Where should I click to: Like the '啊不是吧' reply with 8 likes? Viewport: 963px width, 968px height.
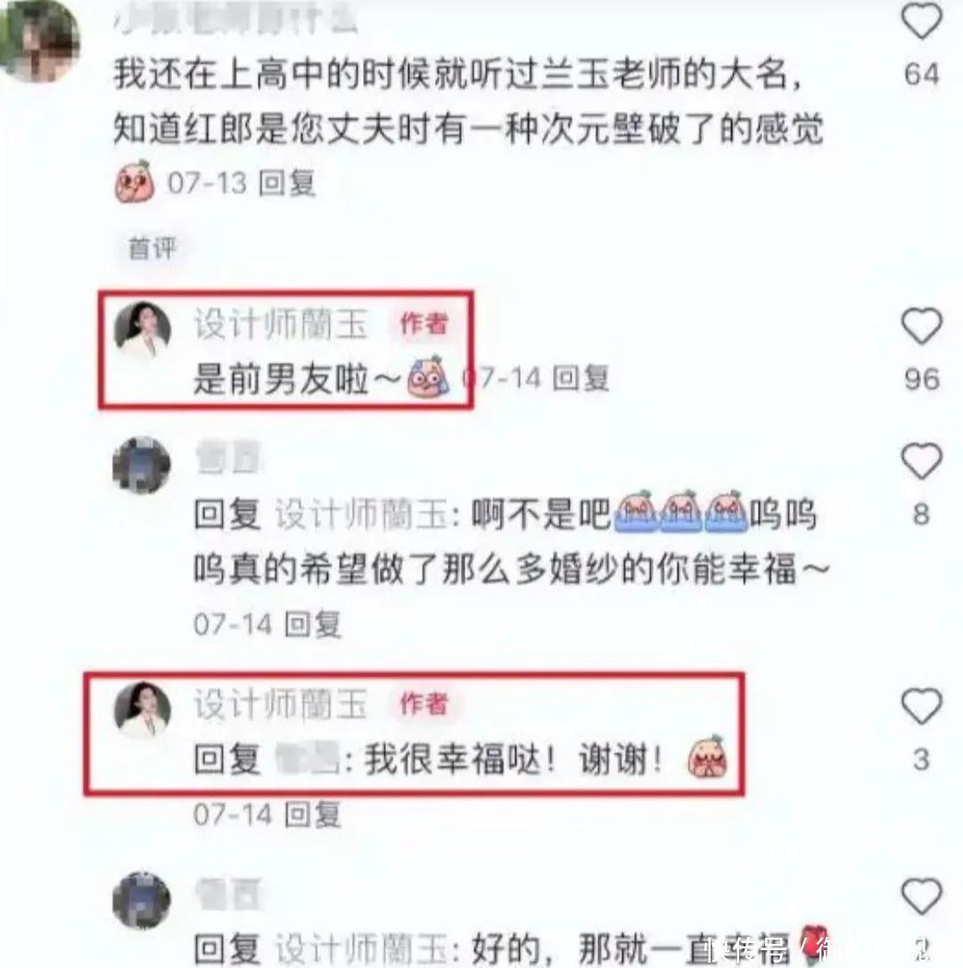921,460
